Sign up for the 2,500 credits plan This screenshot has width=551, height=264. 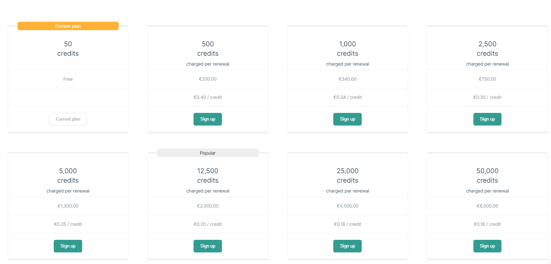pos(487,119)
